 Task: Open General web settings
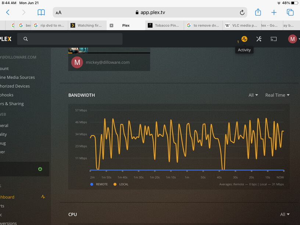click(x=4, y=125)
